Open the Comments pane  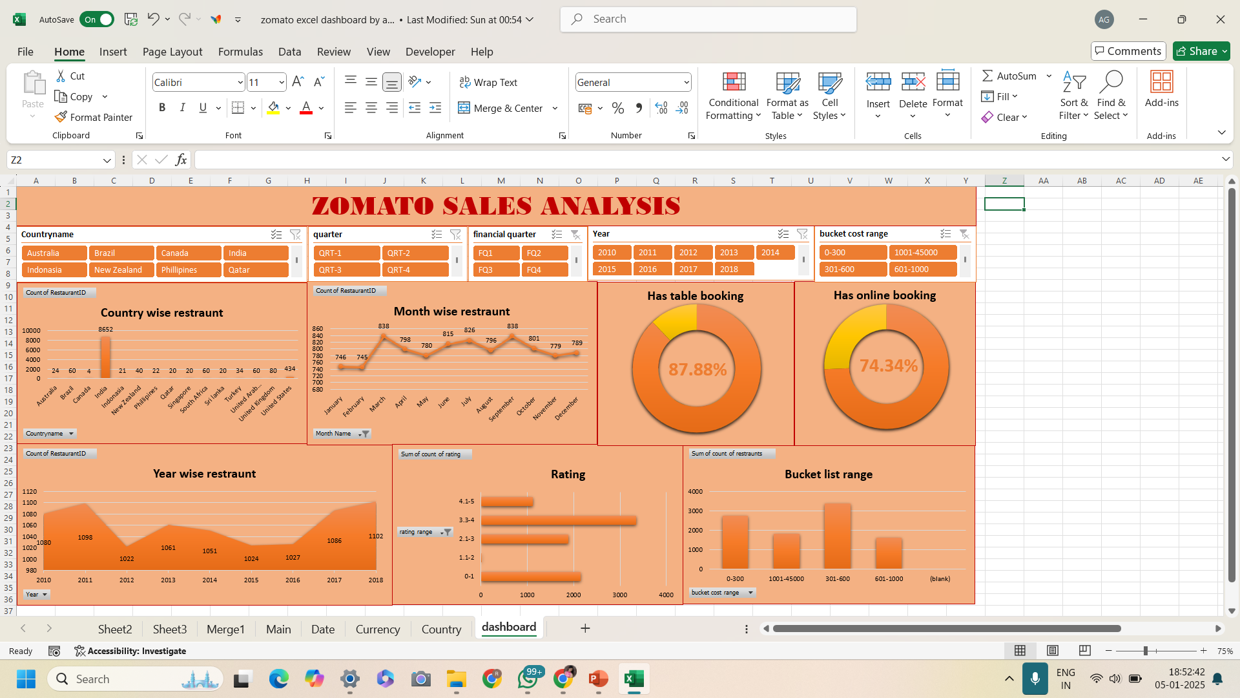(1128, 51)
